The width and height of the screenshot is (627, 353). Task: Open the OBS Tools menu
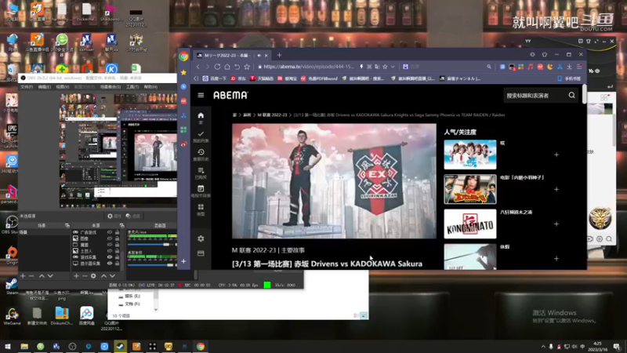click(x=132, y=87)
